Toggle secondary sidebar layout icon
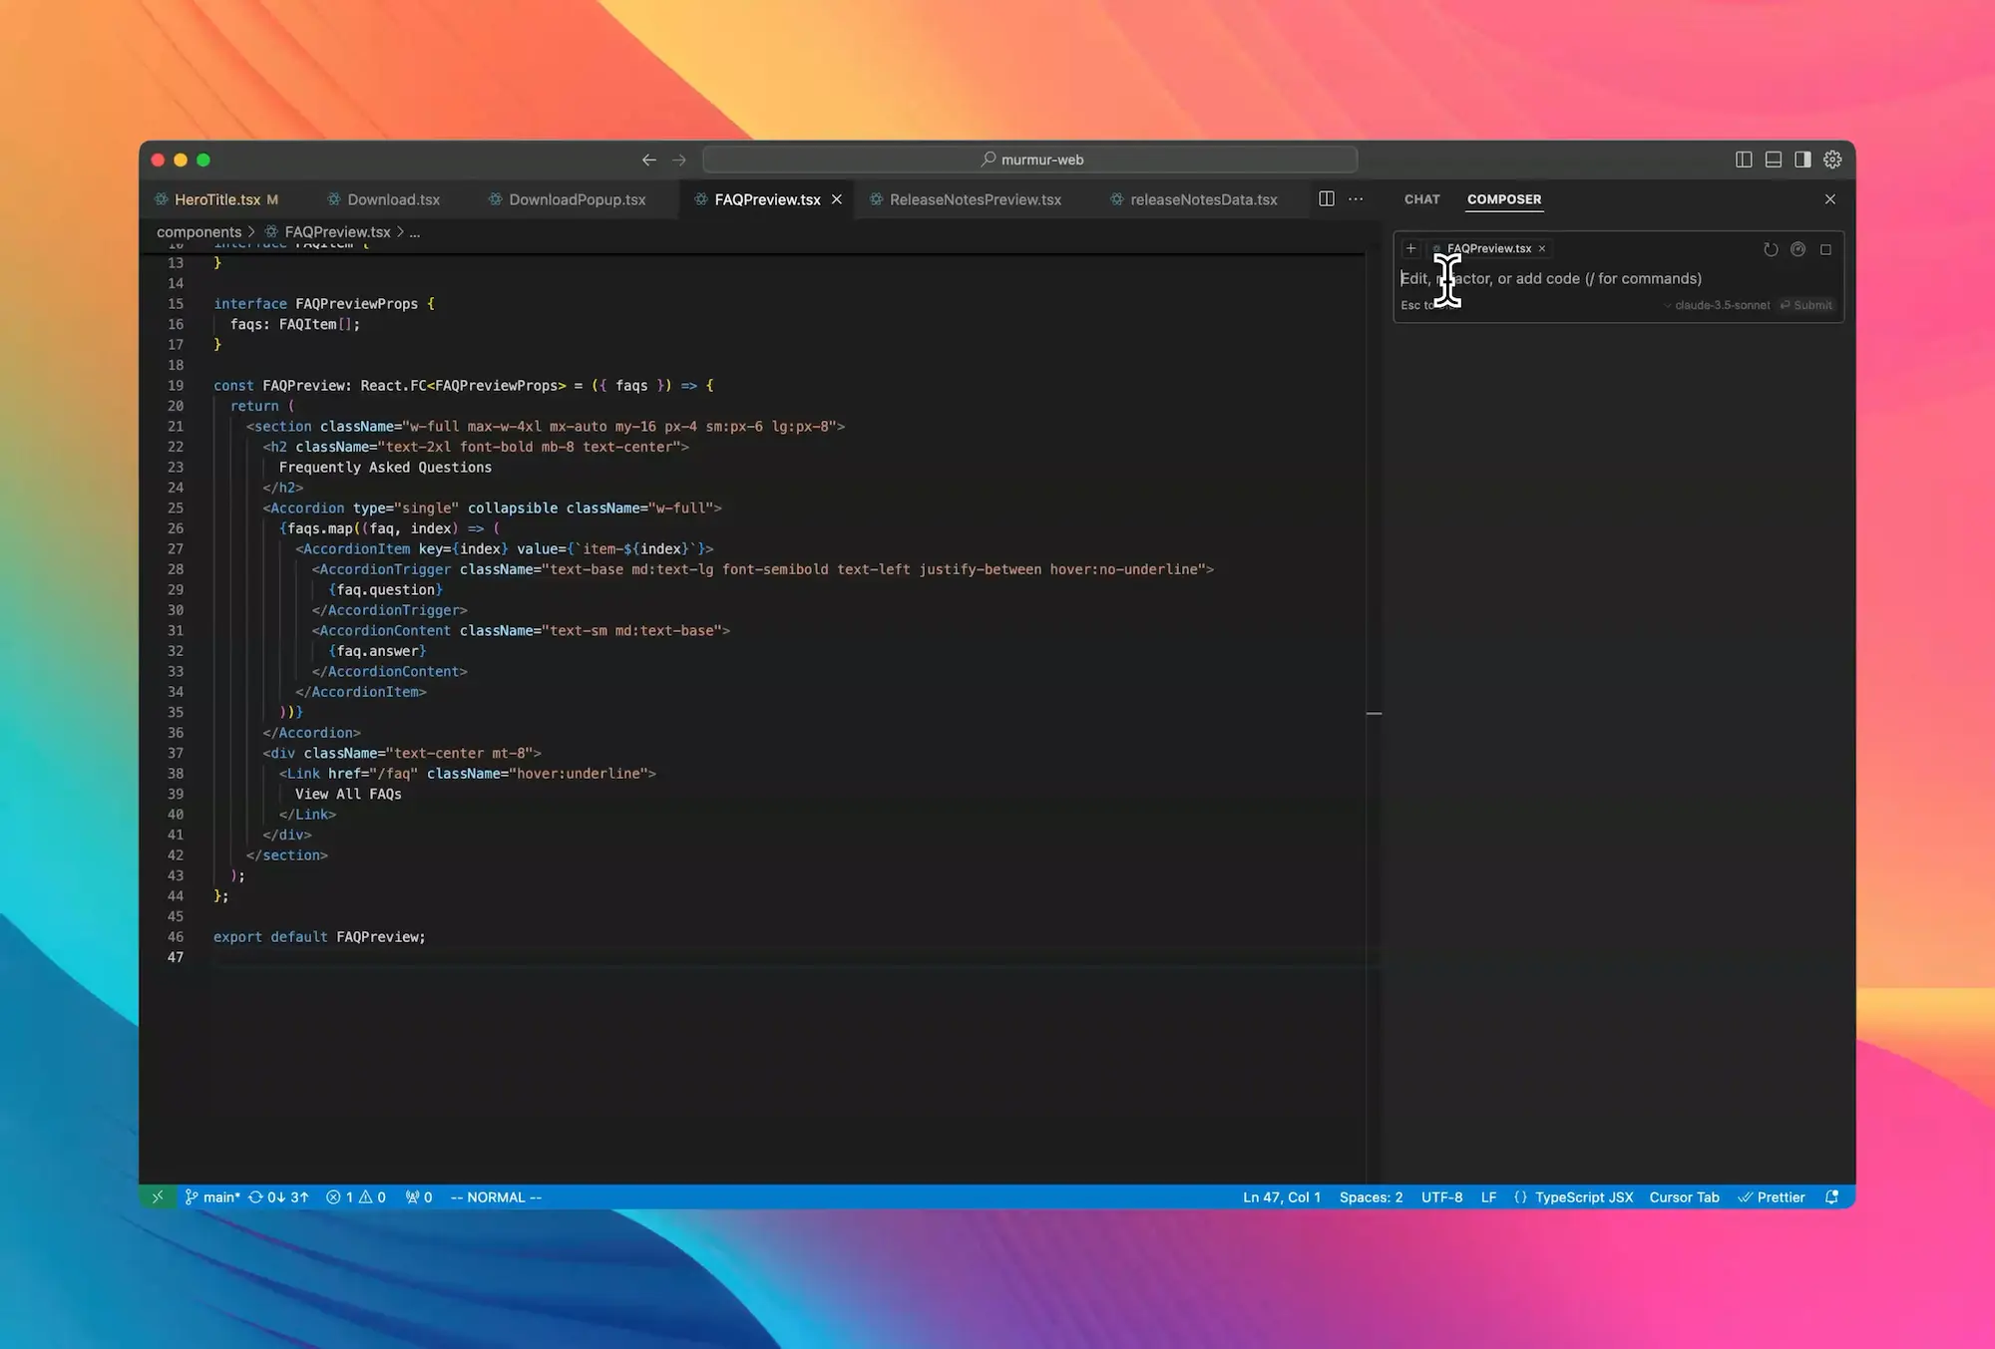1995x1349 pixels. [1802, 160]
